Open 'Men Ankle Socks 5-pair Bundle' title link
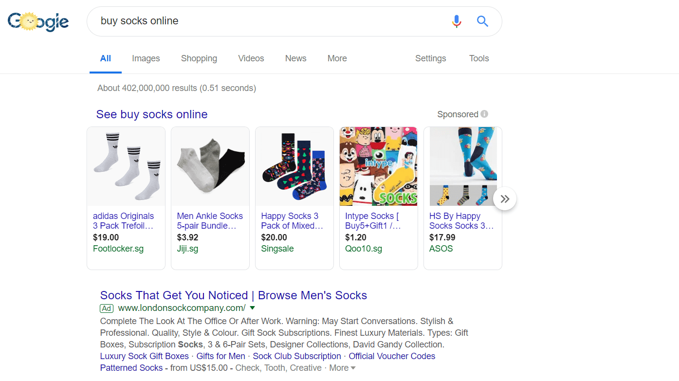 [x=210, y=221]
